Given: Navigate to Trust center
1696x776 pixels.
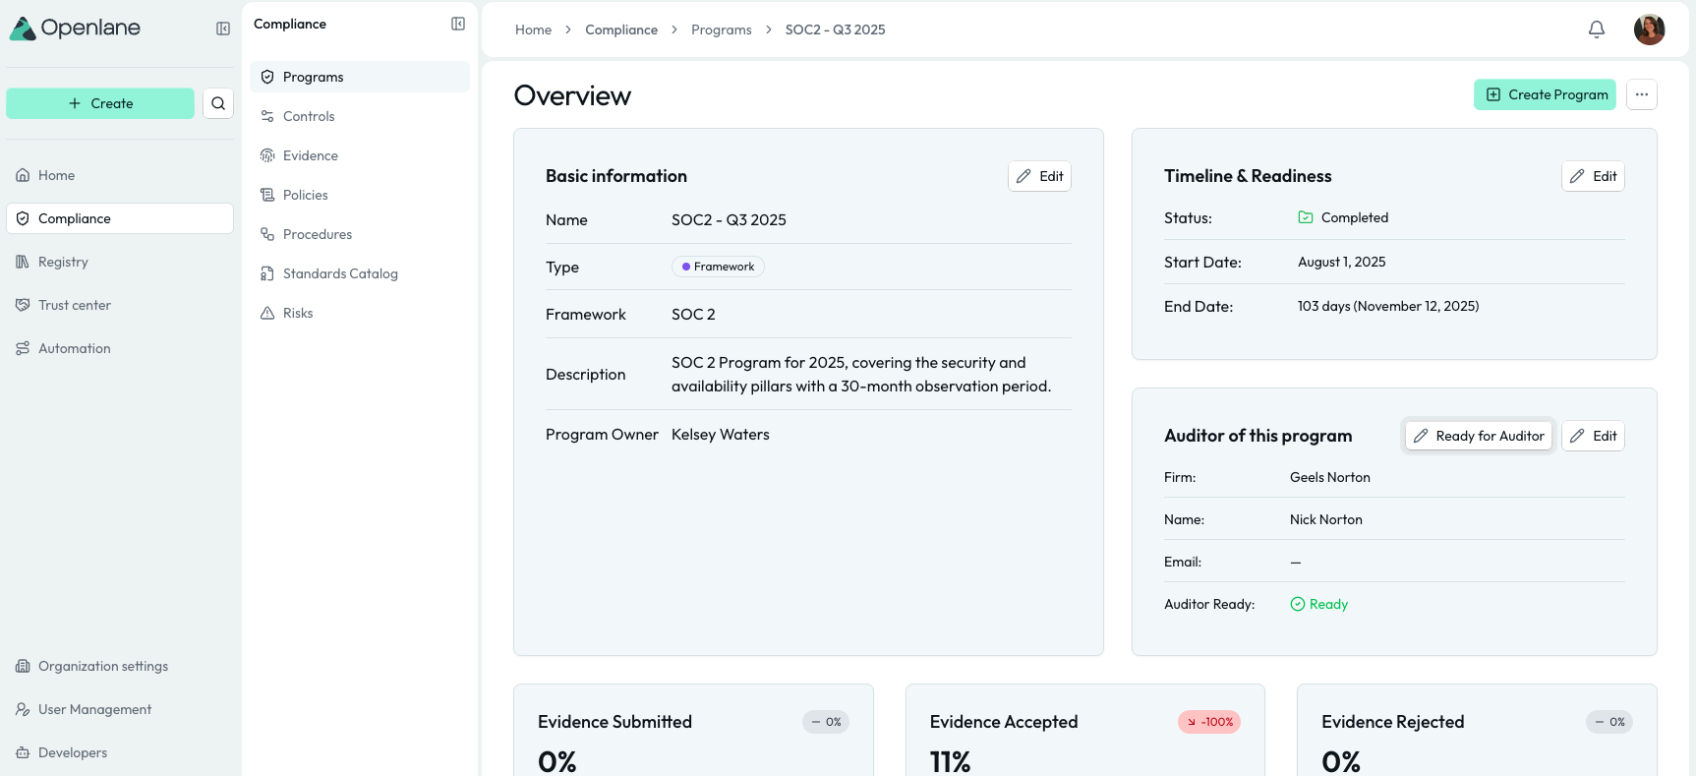Looking at the screenshot, I should [x=74, y=305].
